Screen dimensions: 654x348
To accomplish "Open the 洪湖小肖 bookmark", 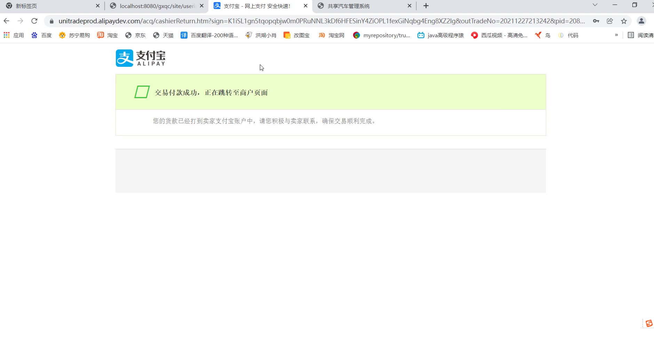I will [261, 35].
